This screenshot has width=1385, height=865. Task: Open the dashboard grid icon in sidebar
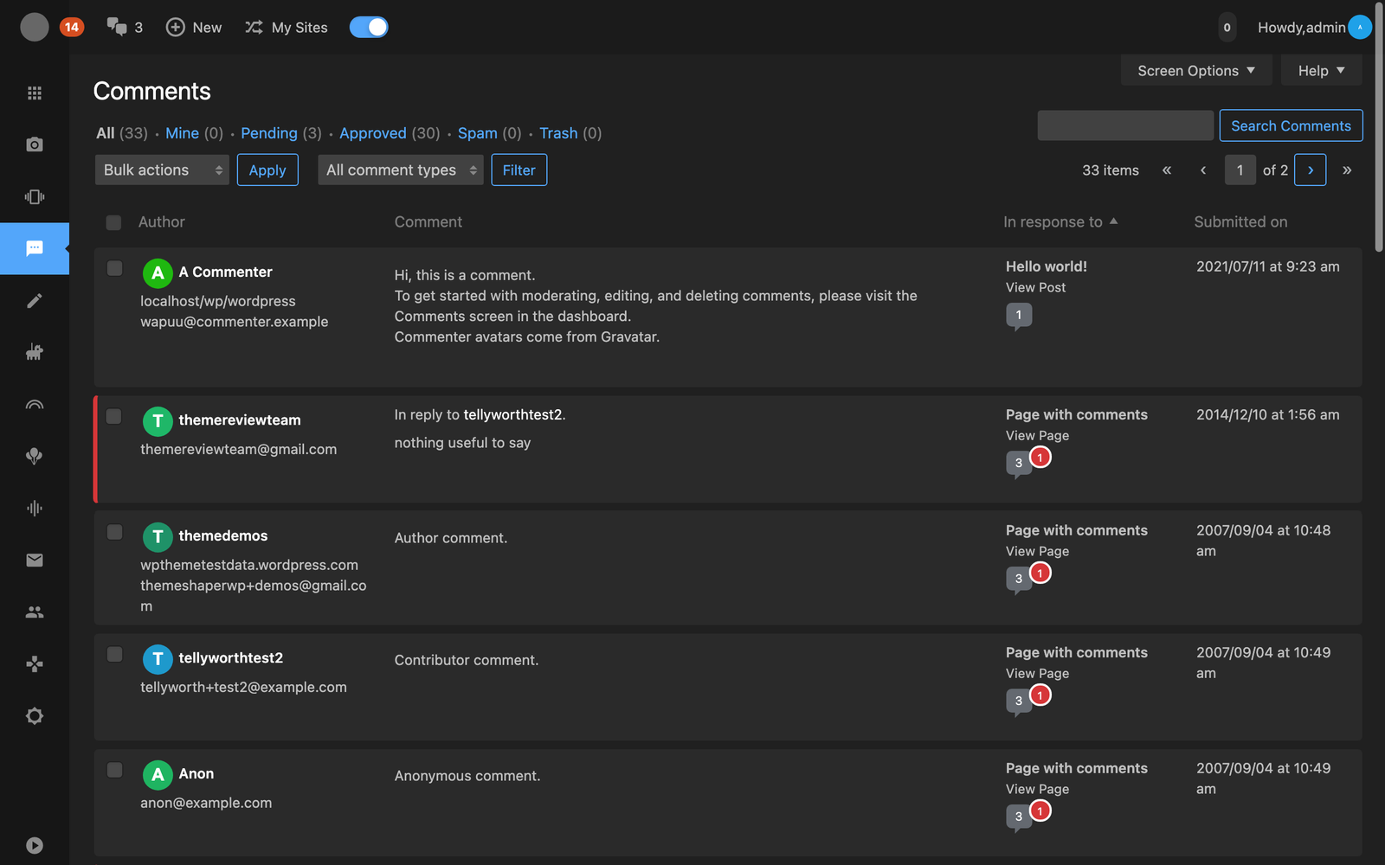[x=35, y=93]
